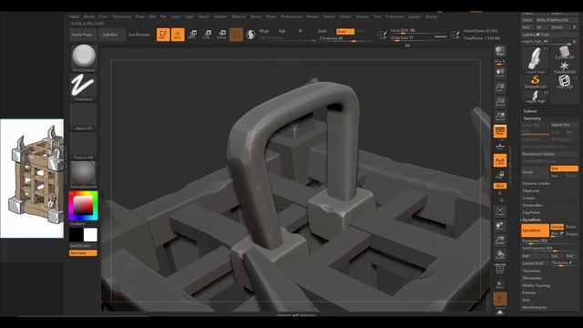Click the orange DynaMesh button
Image resolution: width=583 pixels, height=328 pixels.
coord(535,231)
